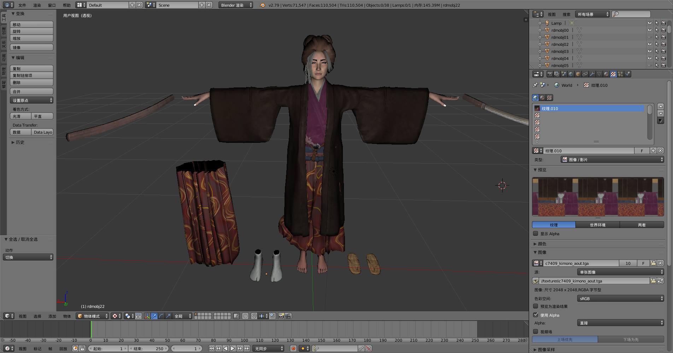673x353 pixels.
Task: Open the 色彩空间 sRGB dropdown
Action: click(x=620, y=298)
